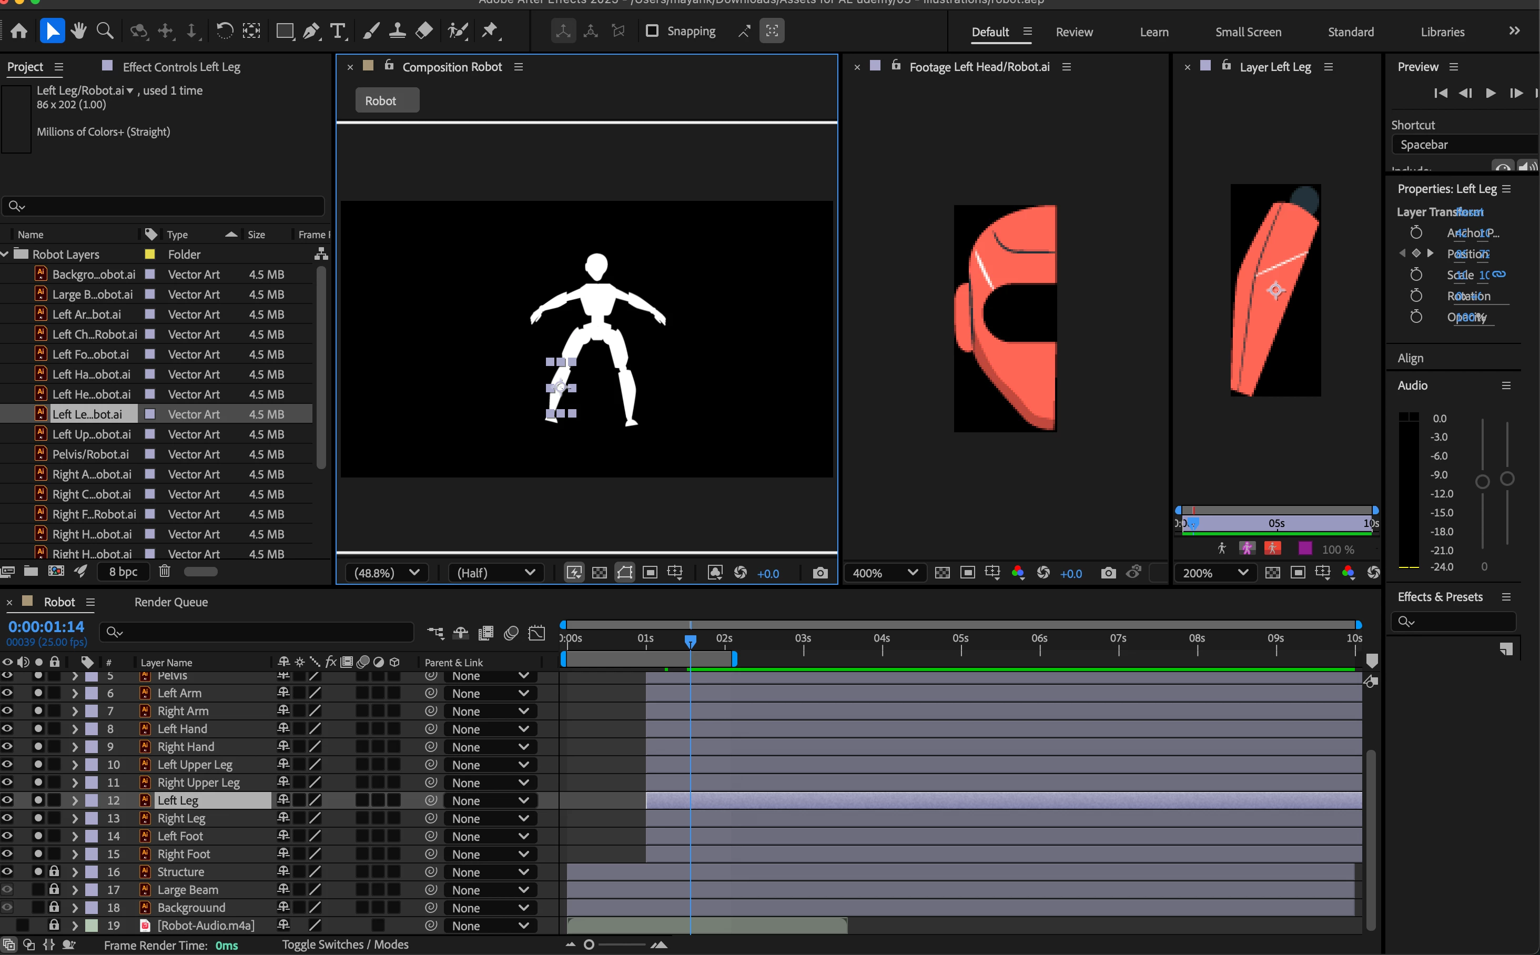The image size is (1540, 955).
Task: Enable the Snapping checkbox
Action: (x=652, y=31)
